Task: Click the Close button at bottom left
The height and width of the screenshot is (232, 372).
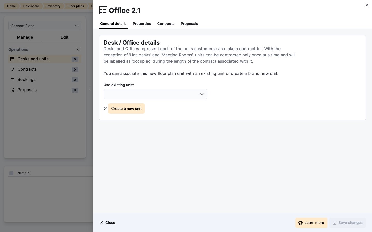Action: tap(107, 223)
